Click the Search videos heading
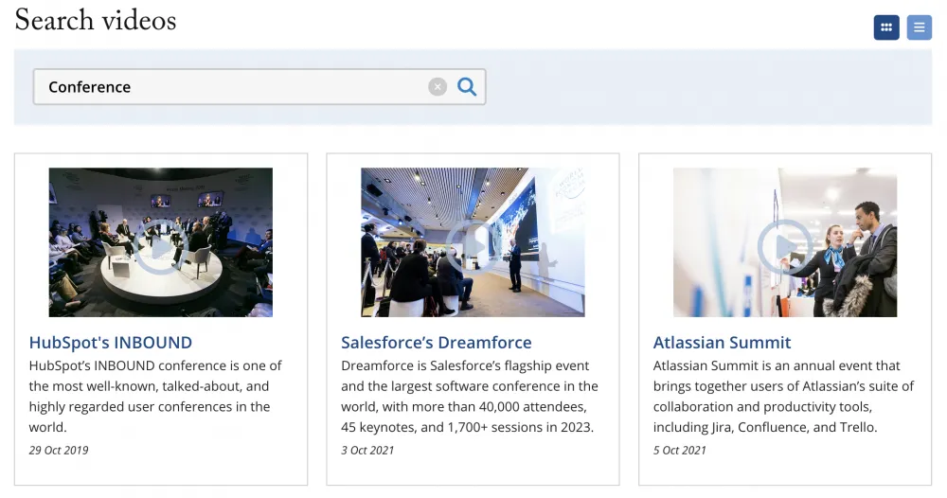 (x=96, y=21)
